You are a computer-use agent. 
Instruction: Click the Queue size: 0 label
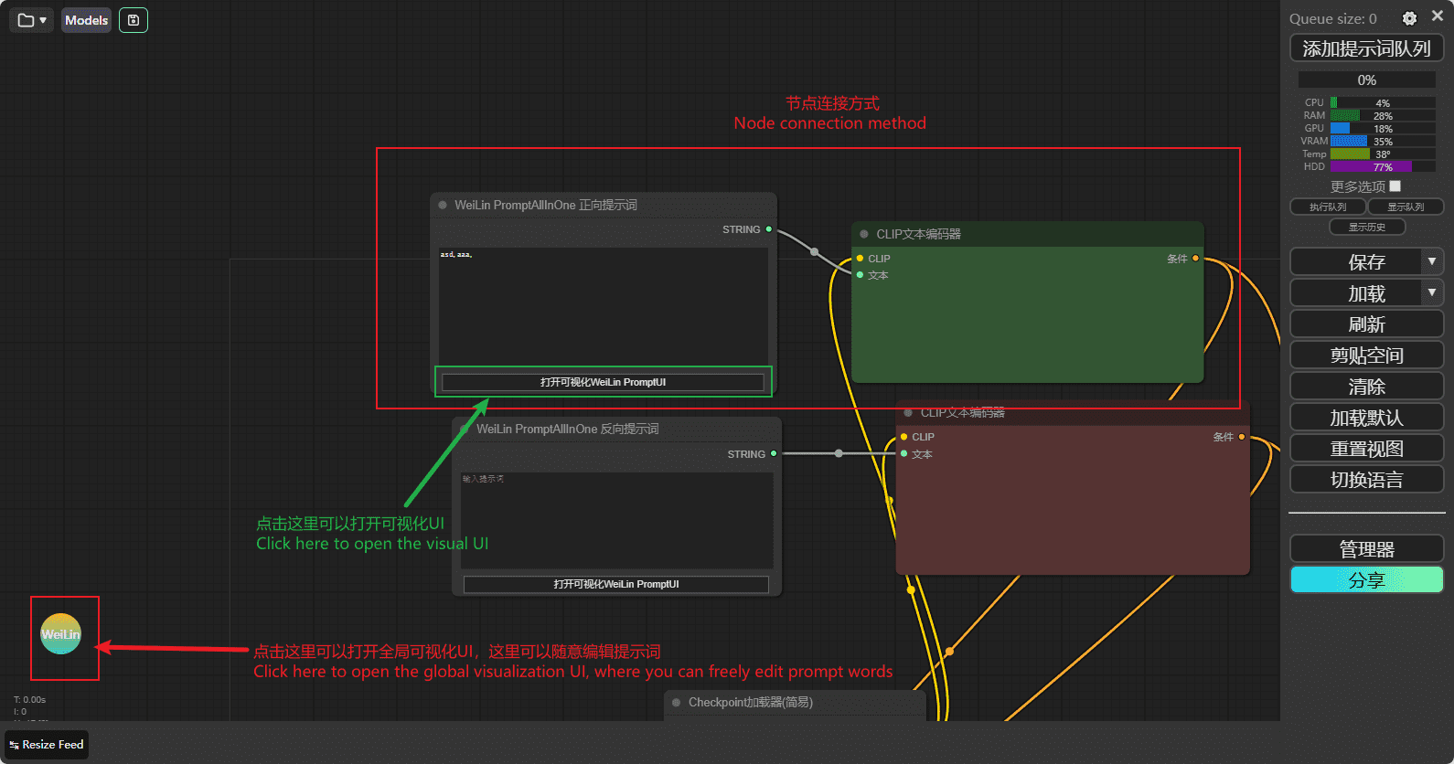click(1332, 19)
